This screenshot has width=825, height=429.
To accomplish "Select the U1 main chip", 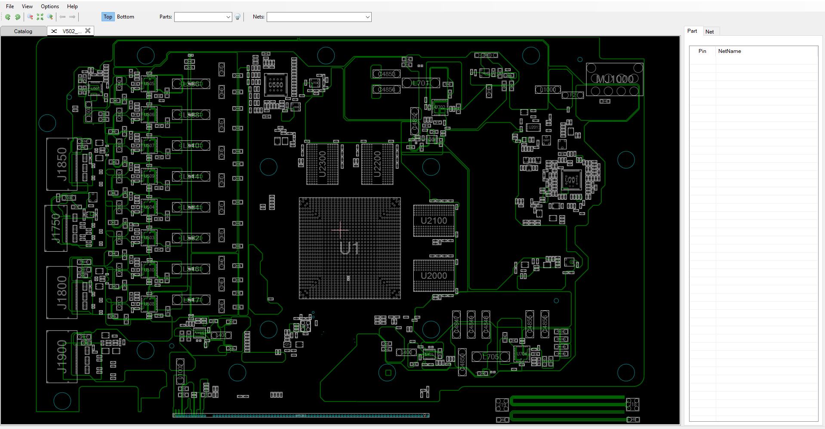I will [350, 248].
